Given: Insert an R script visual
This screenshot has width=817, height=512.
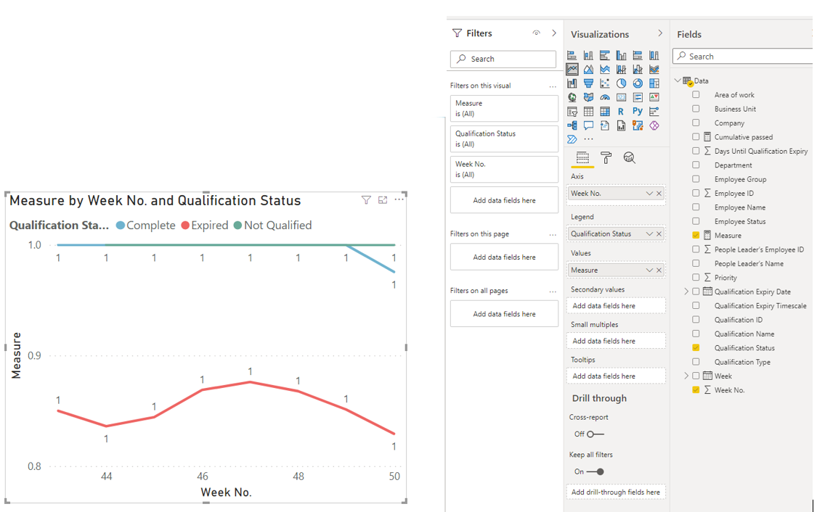Looking at the screenshot, I should [x=621, y=112].
